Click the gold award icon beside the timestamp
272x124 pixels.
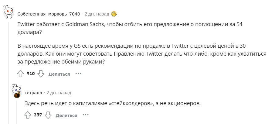point(114,14)
